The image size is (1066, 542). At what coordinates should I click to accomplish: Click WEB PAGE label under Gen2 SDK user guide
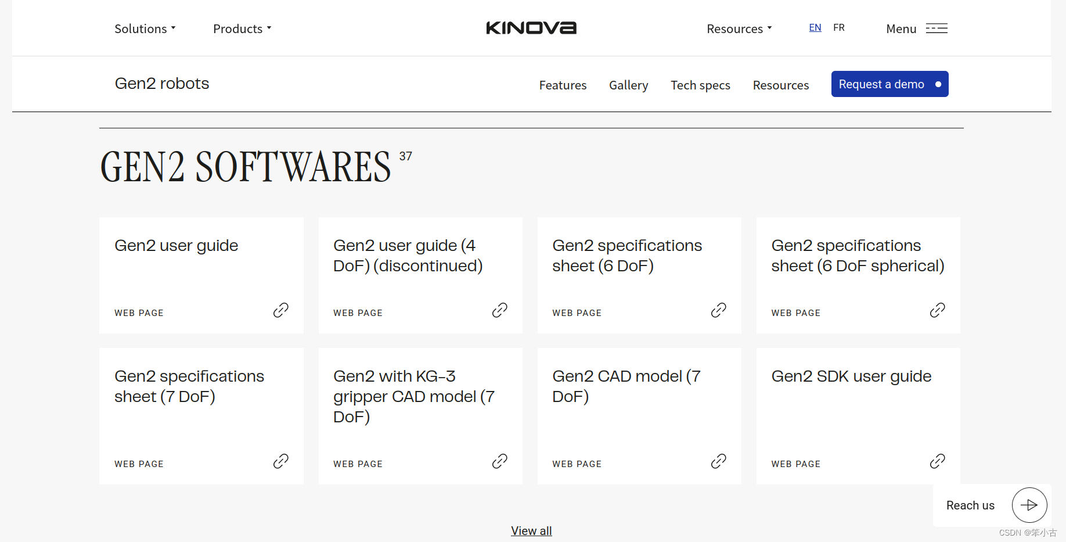tap(795, 464)
